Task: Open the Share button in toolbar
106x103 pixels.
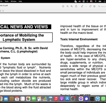Action: (76, 6)
